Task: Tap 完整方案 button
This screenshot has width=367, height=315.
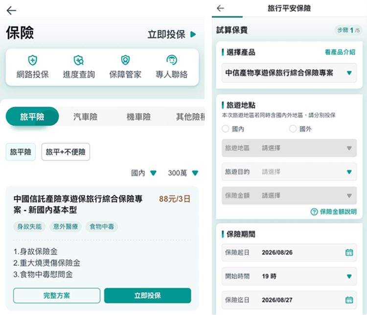Action: point(57,295)
